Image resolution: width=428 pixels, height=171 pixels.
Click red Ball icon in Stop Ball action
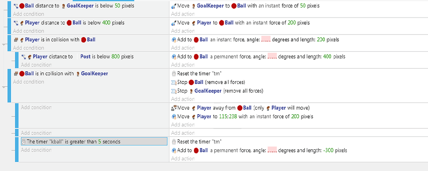(x=191, y=82)
